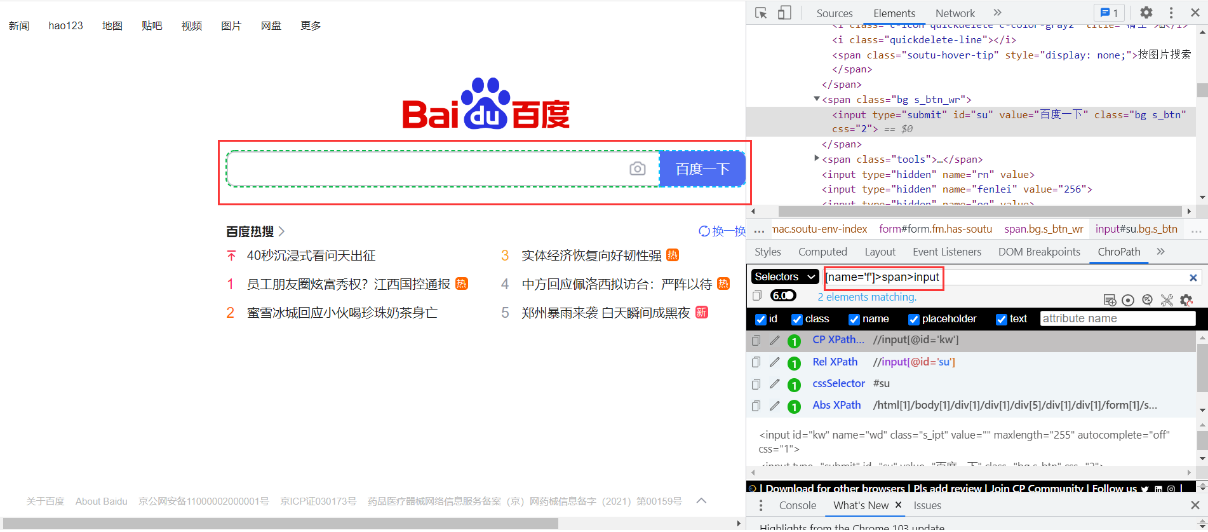Viewport: 1208px width, 532px height.
Task: Copy the selector value in ChroPath
Action: (756, 296)
